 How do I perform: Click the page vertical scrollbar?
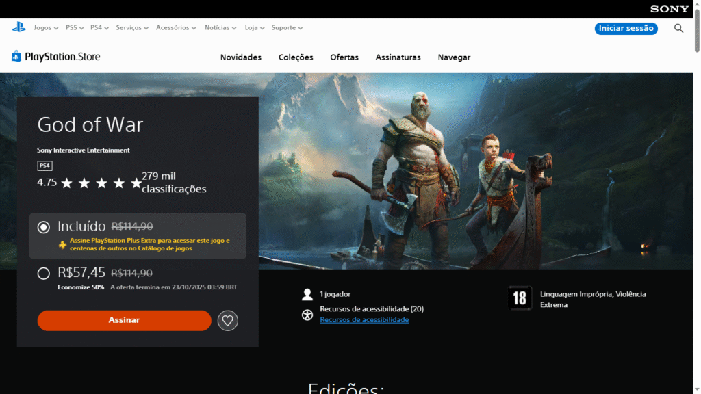tap(697, 205)
